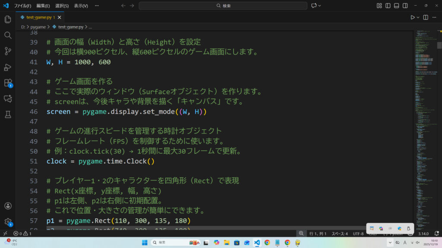Click the スペース: 4 indentation status item

pyautogui.click(x=339, y=233)
